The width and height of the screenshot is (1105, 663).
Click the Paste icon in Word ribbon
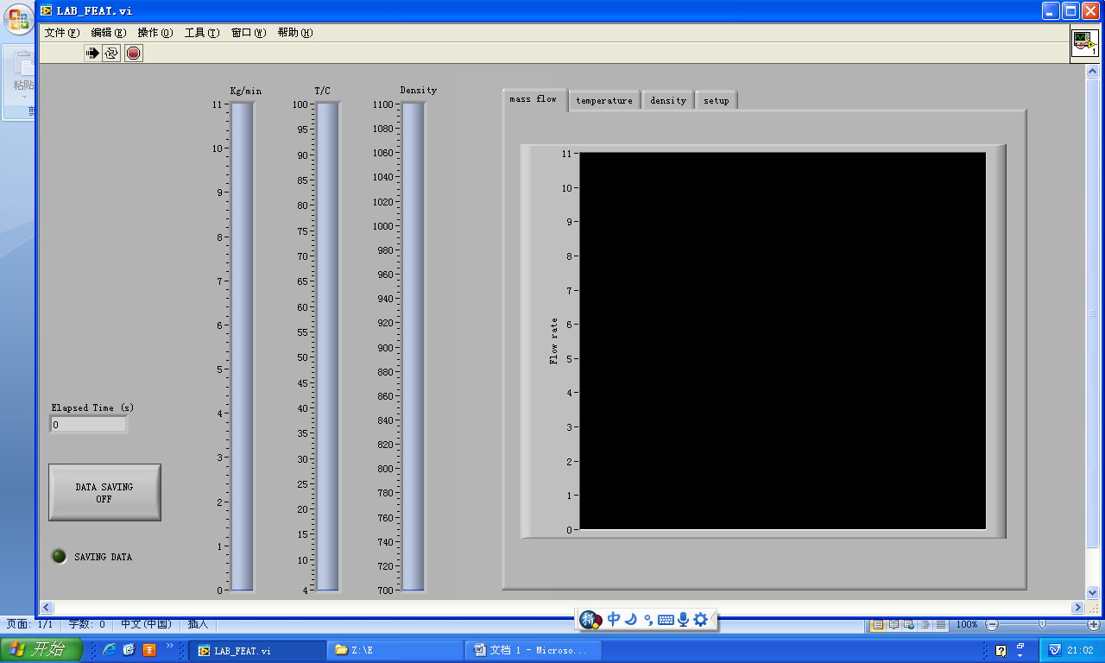pyautogui.click(x=23, y=65)
